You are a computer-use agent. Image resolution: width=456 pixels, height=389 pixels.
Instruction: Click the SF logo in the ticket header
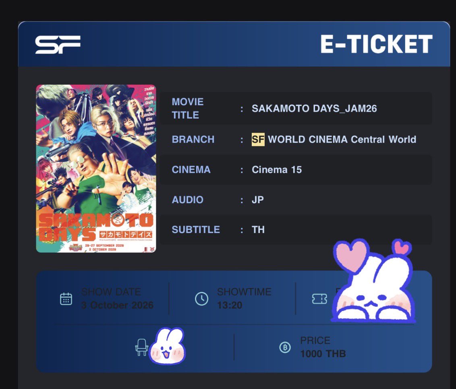[x=58, y=44]
